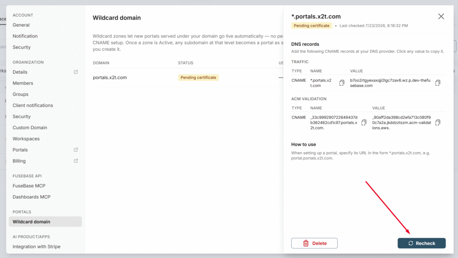The image size is (458, 258).
Task: Open Dashboards MCP settings
Action: pos(32,197)
